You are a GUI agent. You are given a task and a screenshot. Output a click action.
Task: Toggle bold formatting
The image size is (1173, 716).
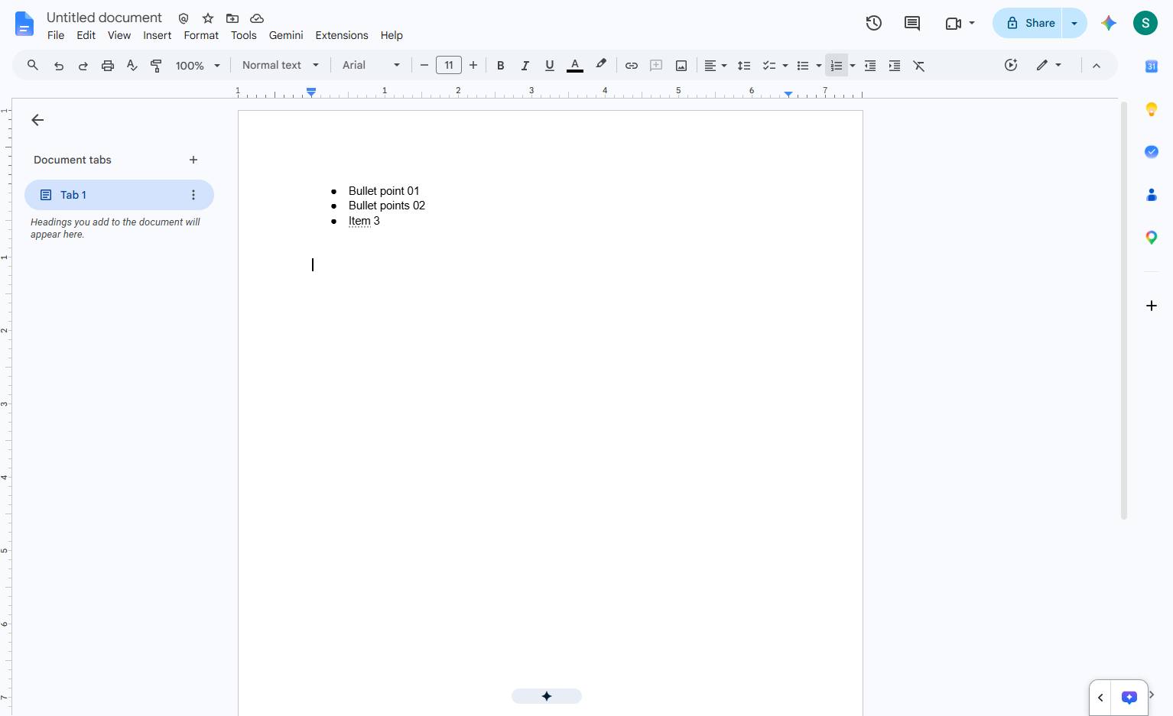coord(501,66)
